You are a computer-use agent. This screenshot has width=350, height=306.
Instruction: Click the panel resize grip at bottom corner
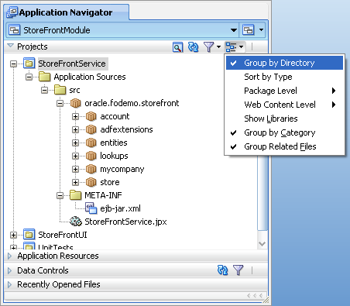point(266,300)
